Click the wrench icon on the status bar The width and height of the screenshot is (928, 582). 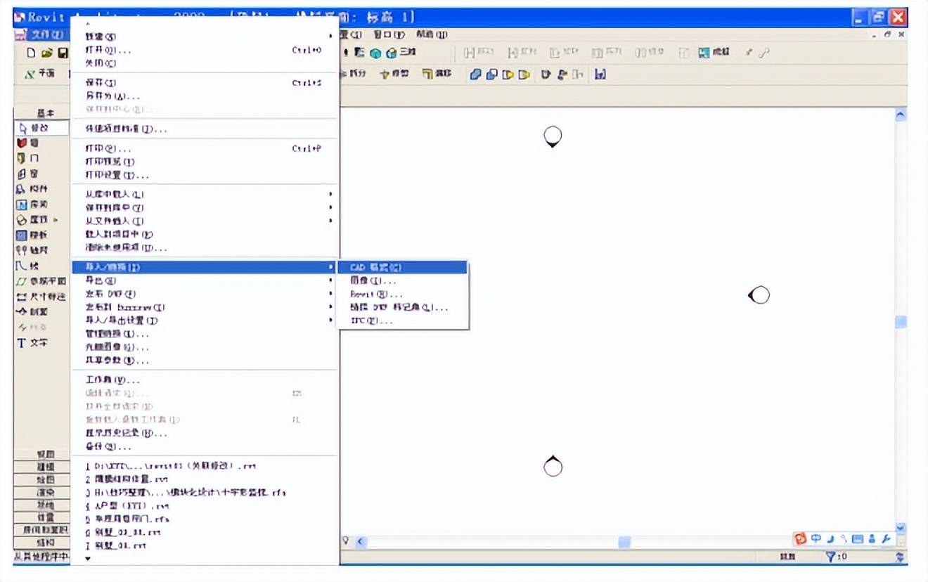[887, 538]
